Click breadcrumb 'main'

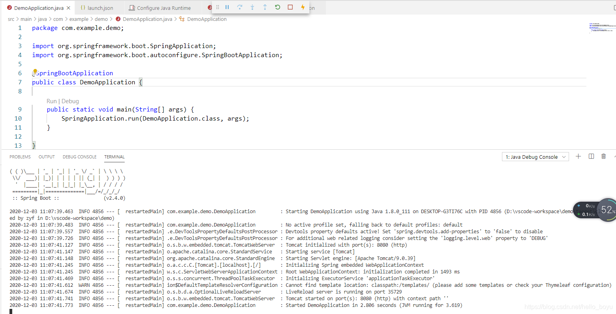tap(26, 19)
